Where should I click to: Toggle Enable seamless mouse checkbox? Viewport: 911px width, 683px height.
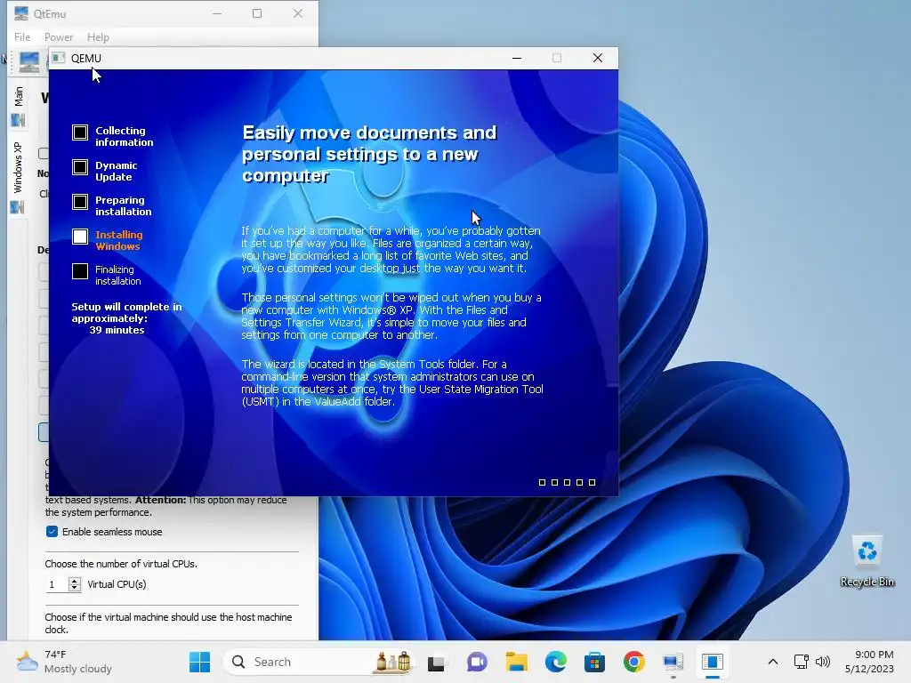[52, 532]
